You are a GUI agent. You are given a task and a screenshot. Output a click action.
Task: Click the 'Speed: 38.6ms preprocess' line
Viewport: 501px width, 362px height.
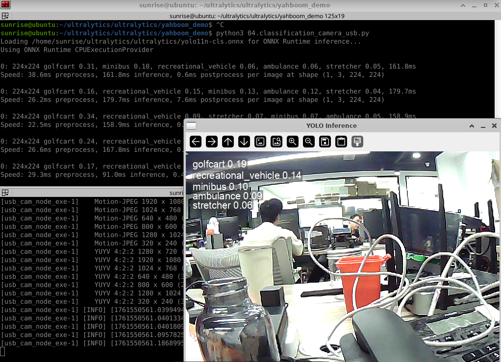pyautogui.click(x=192, y=74)
